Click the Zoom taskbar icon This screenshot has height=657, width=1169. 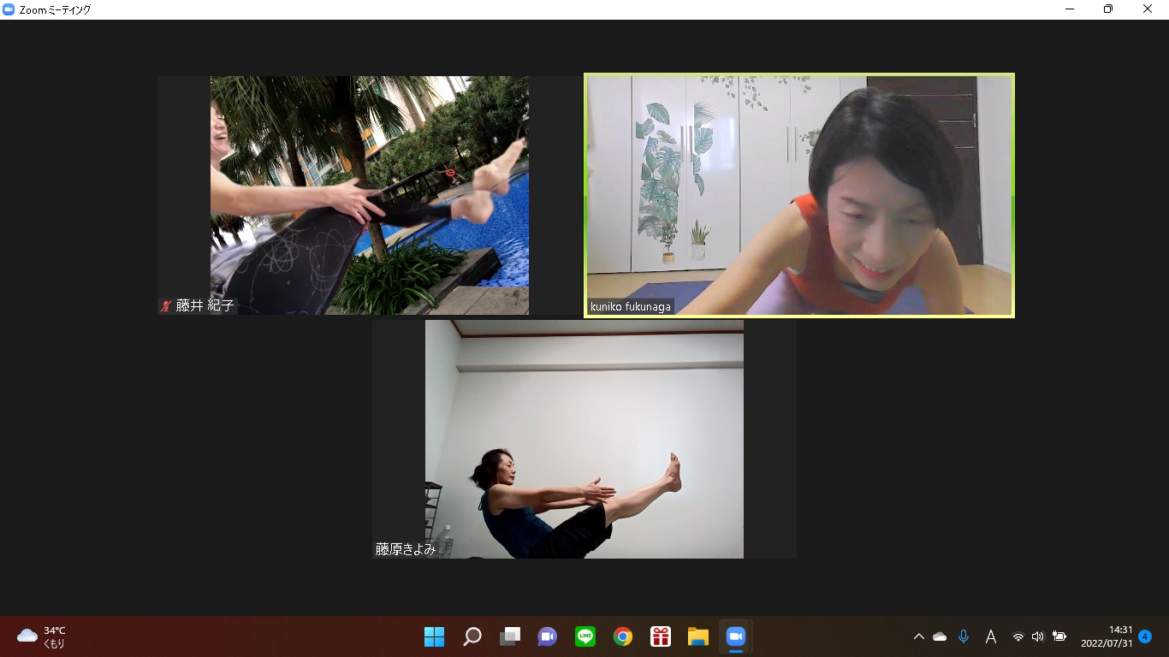tap(736, 636)
